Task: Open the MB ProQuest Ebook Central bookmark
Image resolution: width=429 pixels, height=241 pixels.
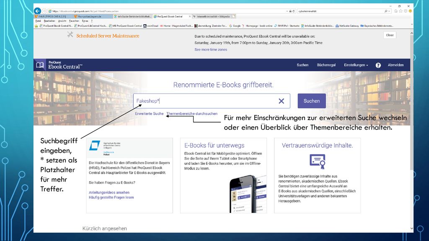Action: (125, 26)
